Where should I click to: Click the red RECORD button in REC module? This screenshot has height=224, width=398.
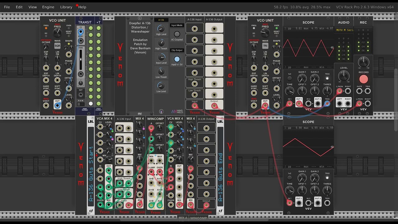click(363, 79)
